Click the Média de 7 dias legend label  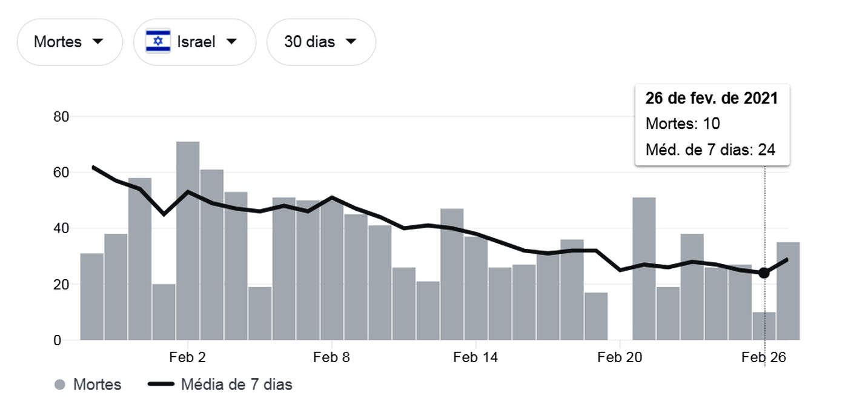236,385
